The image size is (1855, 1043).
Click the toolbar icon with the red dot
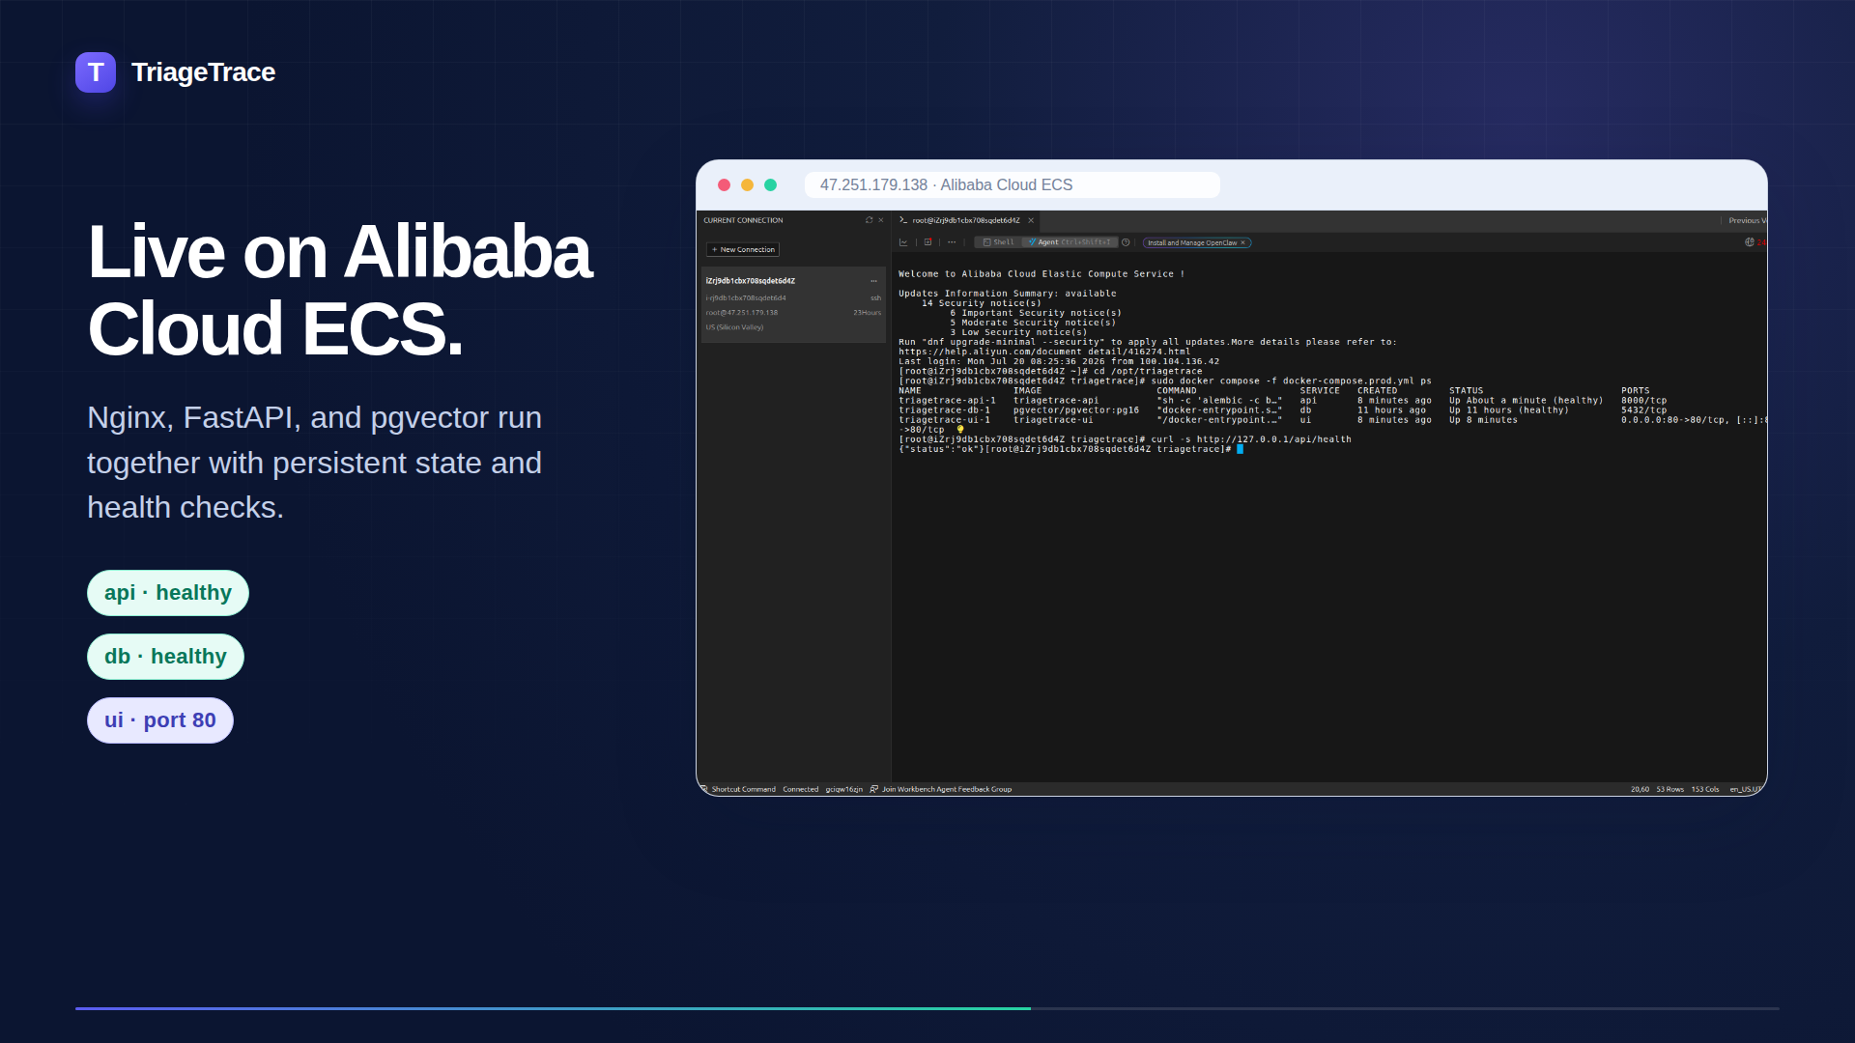927,242
